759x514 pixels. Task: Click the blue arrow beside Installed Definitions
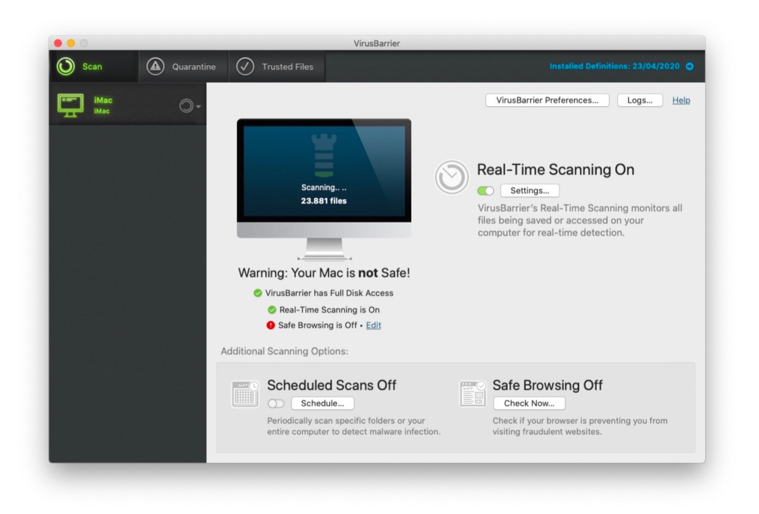tap(690, 66)
